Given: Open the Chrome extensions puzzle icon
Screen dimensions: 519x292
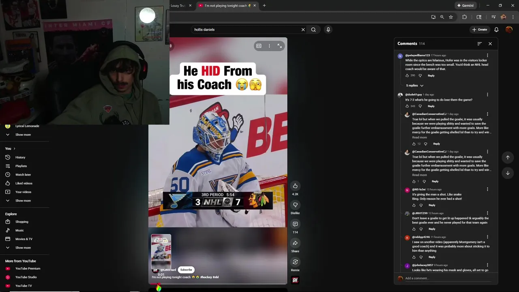Looking at the screenshot, I should [x=465, y=17].
